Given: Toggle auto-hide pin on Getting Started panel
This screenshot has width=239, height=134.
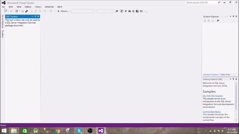Looking at the screenshot, I should point(233,79).
